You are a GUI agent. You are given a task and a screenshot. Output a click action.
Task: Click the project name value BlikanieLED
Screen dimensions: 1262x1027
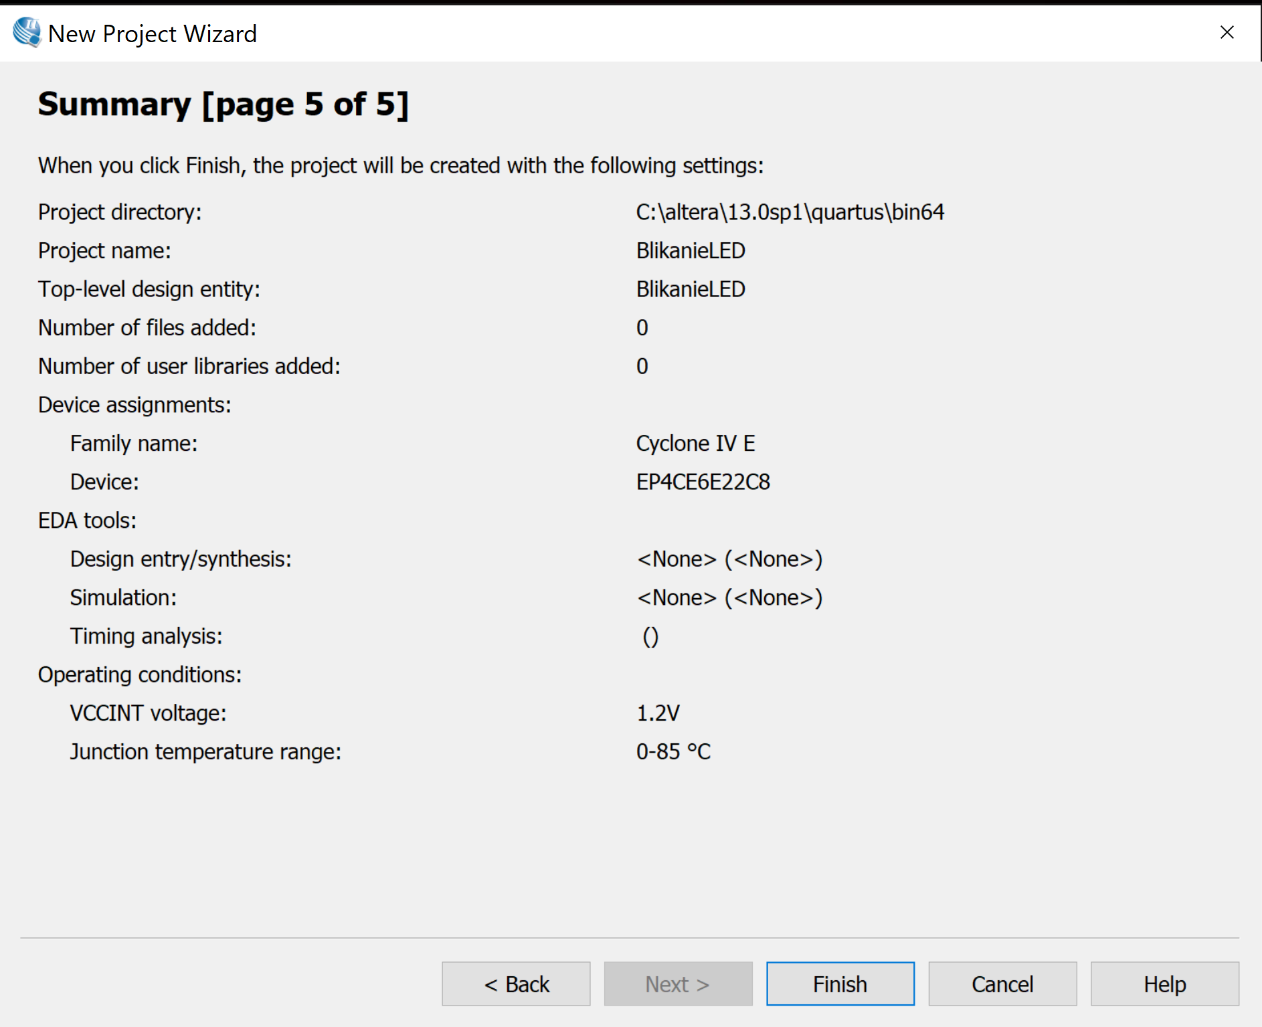point(691,251)
